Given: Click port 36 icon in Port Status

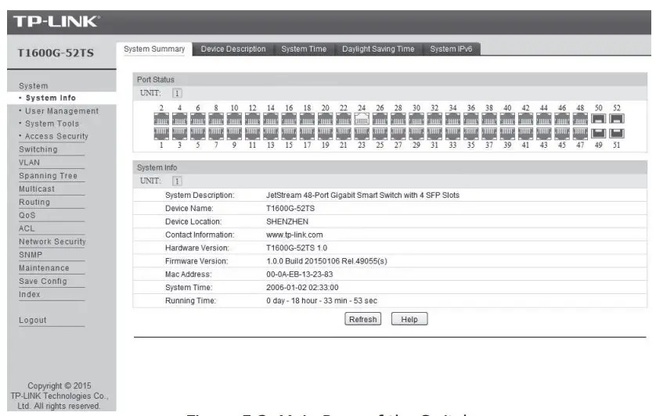Looking at the screenshot, I should pyautogui.click(x=471, y=119).
